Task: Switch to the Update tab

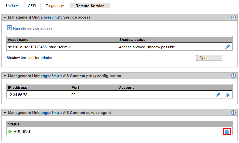Action: (x=12, y=6)
